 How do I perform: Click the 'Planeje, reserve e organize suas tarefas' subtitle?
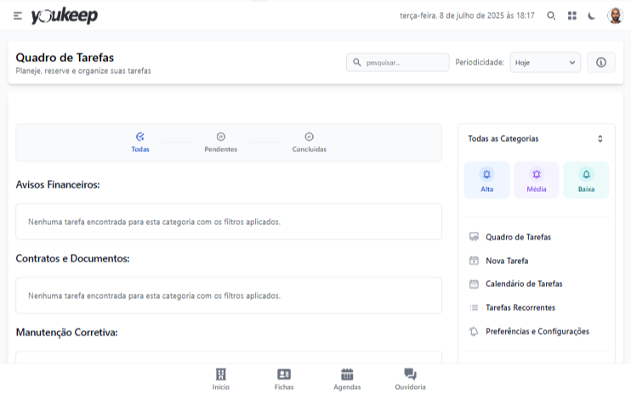[83, 70]
